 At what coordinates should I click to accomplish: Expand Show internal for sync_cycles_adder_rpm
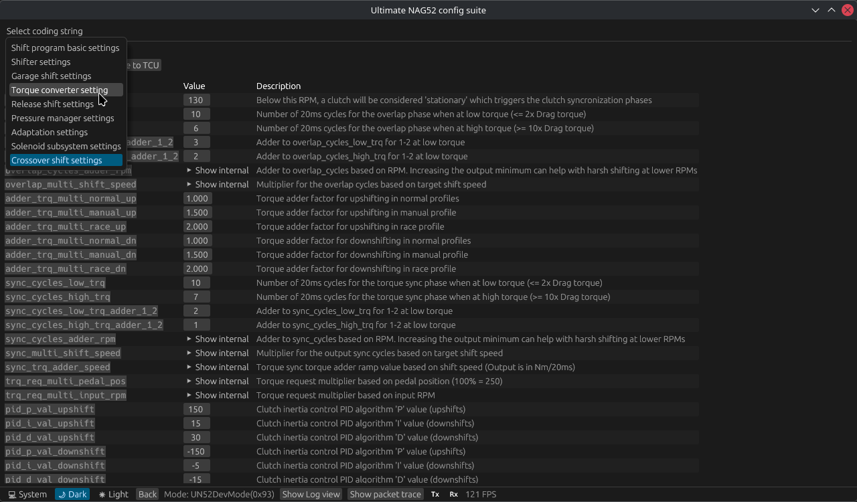click(x=217, y=339)
